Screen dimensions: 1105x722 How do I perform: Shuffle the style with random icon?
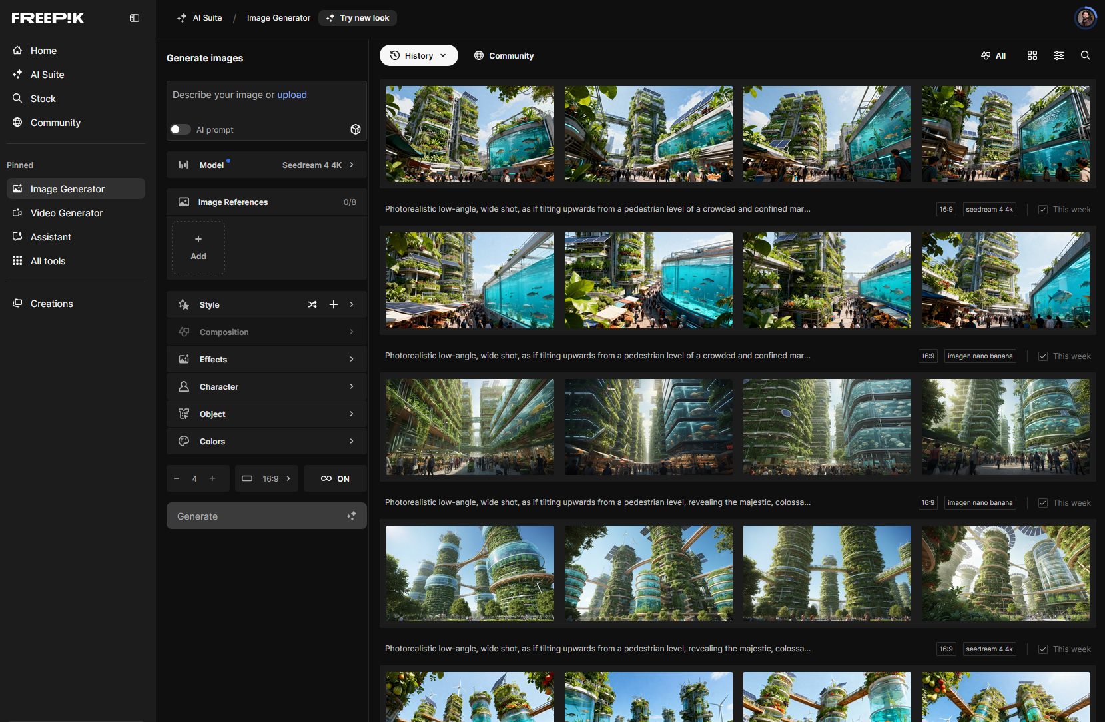point(312,305)
